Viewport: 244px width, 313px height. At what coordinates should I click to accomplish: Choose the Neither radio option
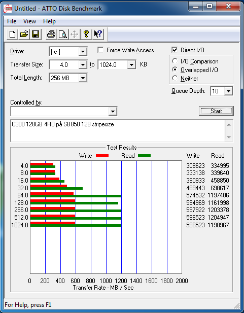click(175, 78)
